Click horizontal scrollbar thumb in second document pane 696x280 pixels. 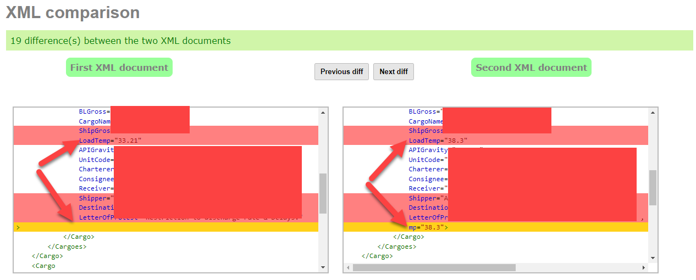pos(434,267)
